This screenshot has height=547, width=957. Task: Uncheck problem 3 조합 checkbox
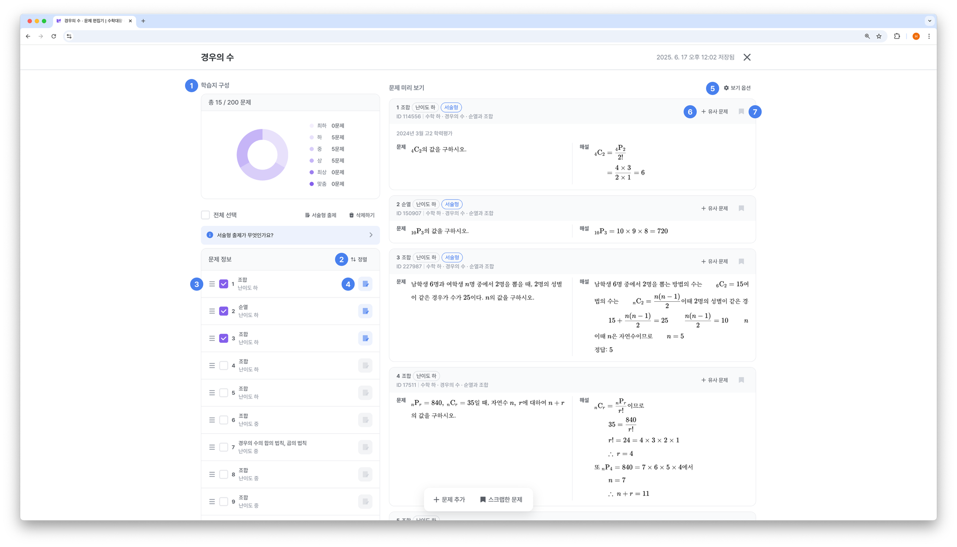224,338
